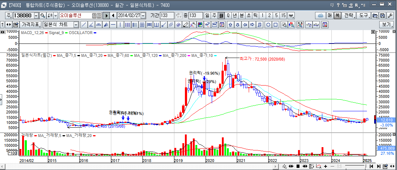Click the horizontal scrollbar right arrow
The image size is (397, 170).
pyautogui.click(x=275, y=166)
